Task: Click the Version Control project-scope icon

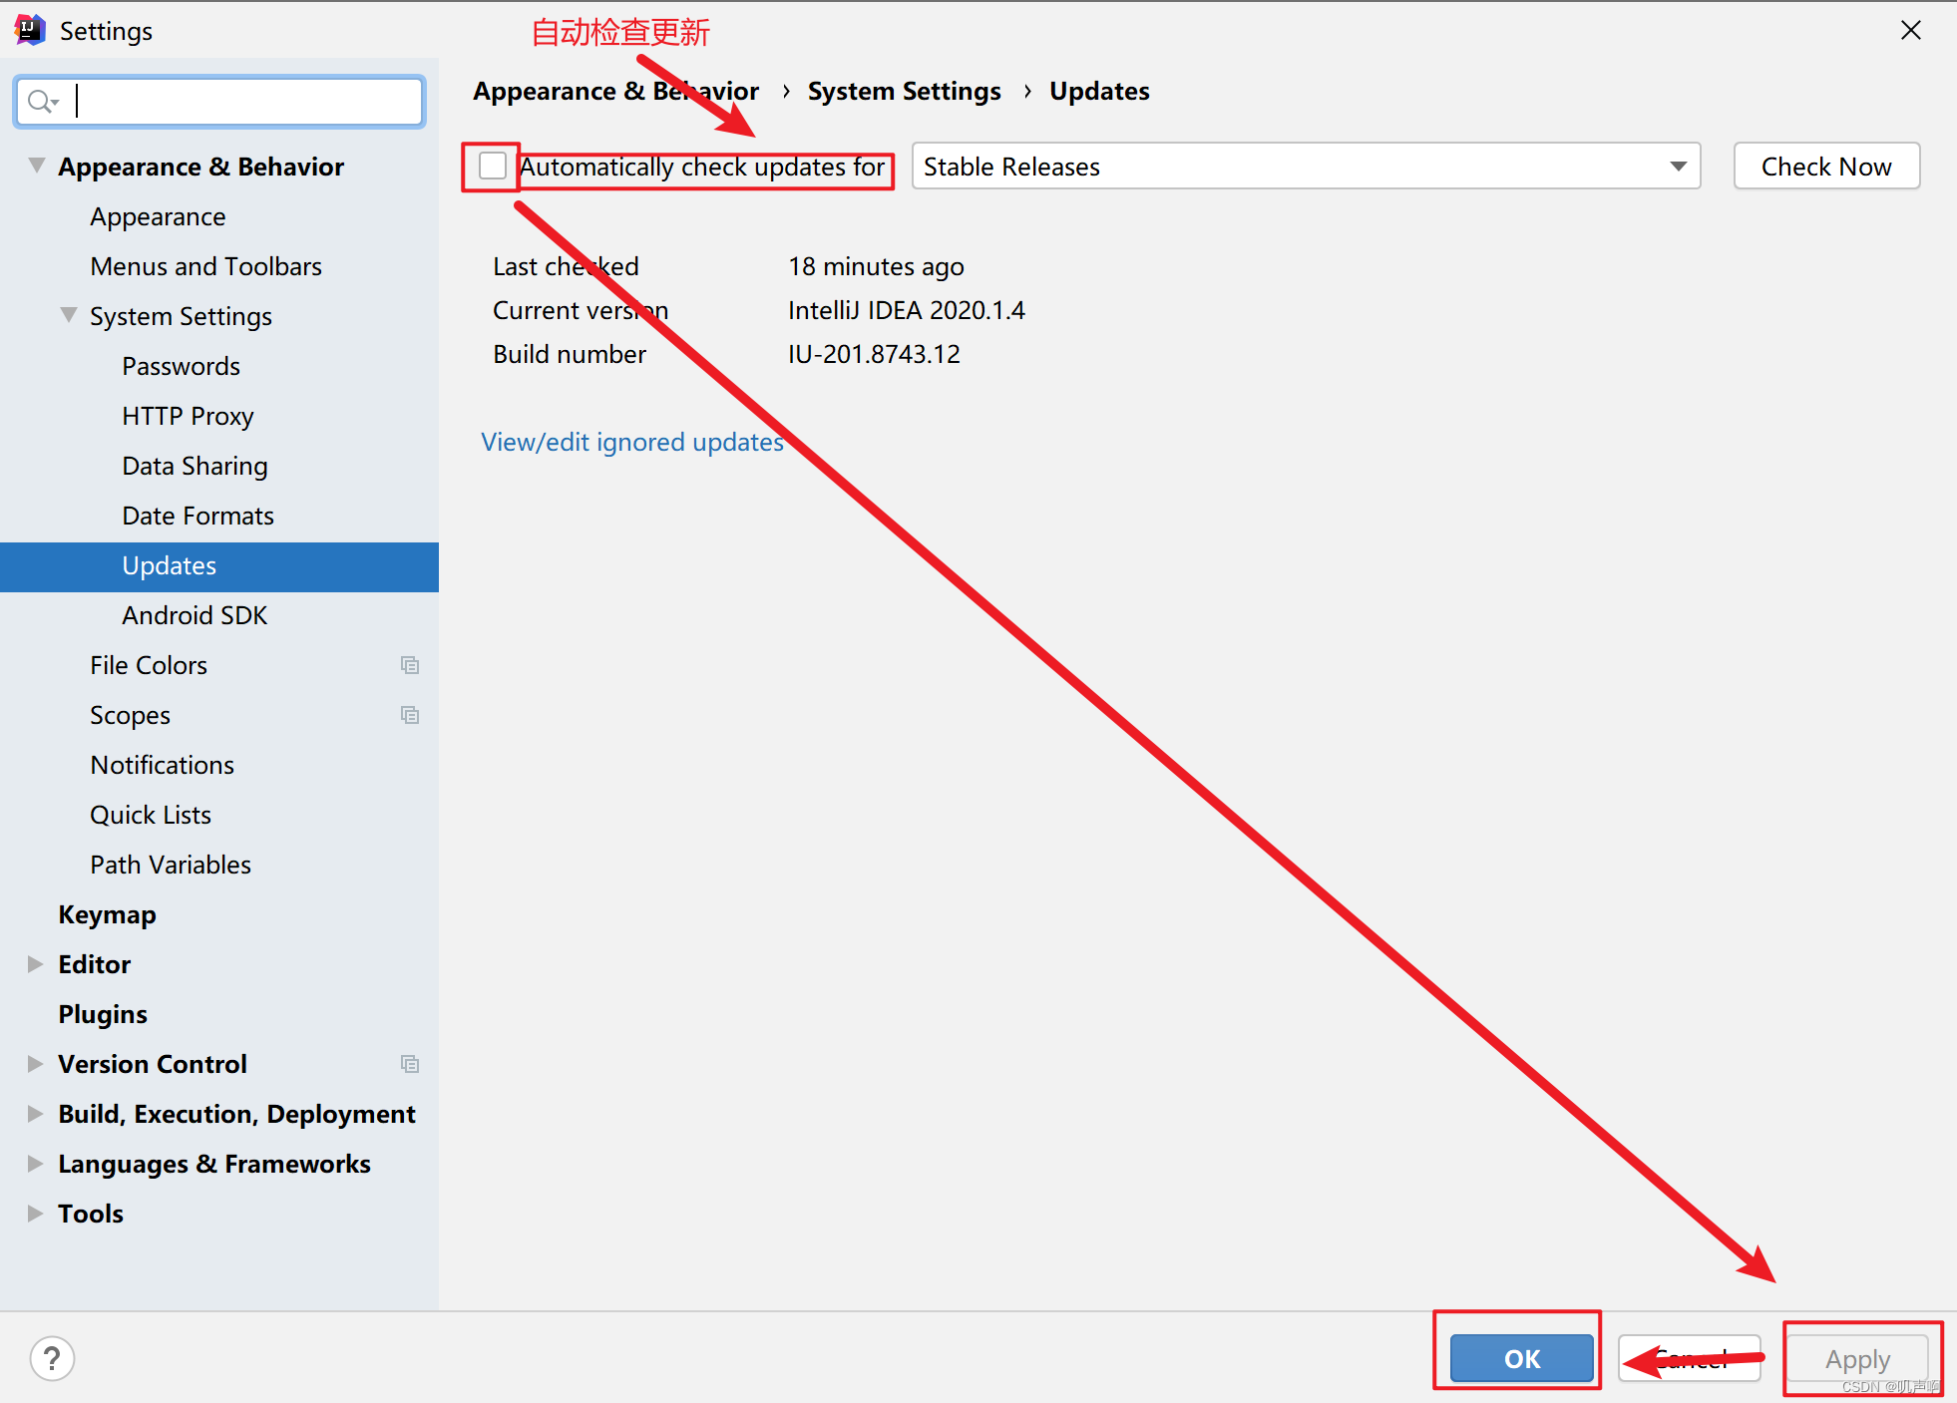Action: 410,1064
